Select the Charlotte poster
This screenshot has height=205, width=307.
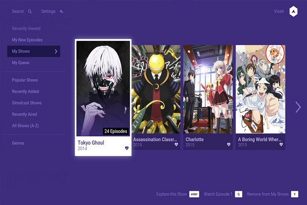[x=208, y=90]
